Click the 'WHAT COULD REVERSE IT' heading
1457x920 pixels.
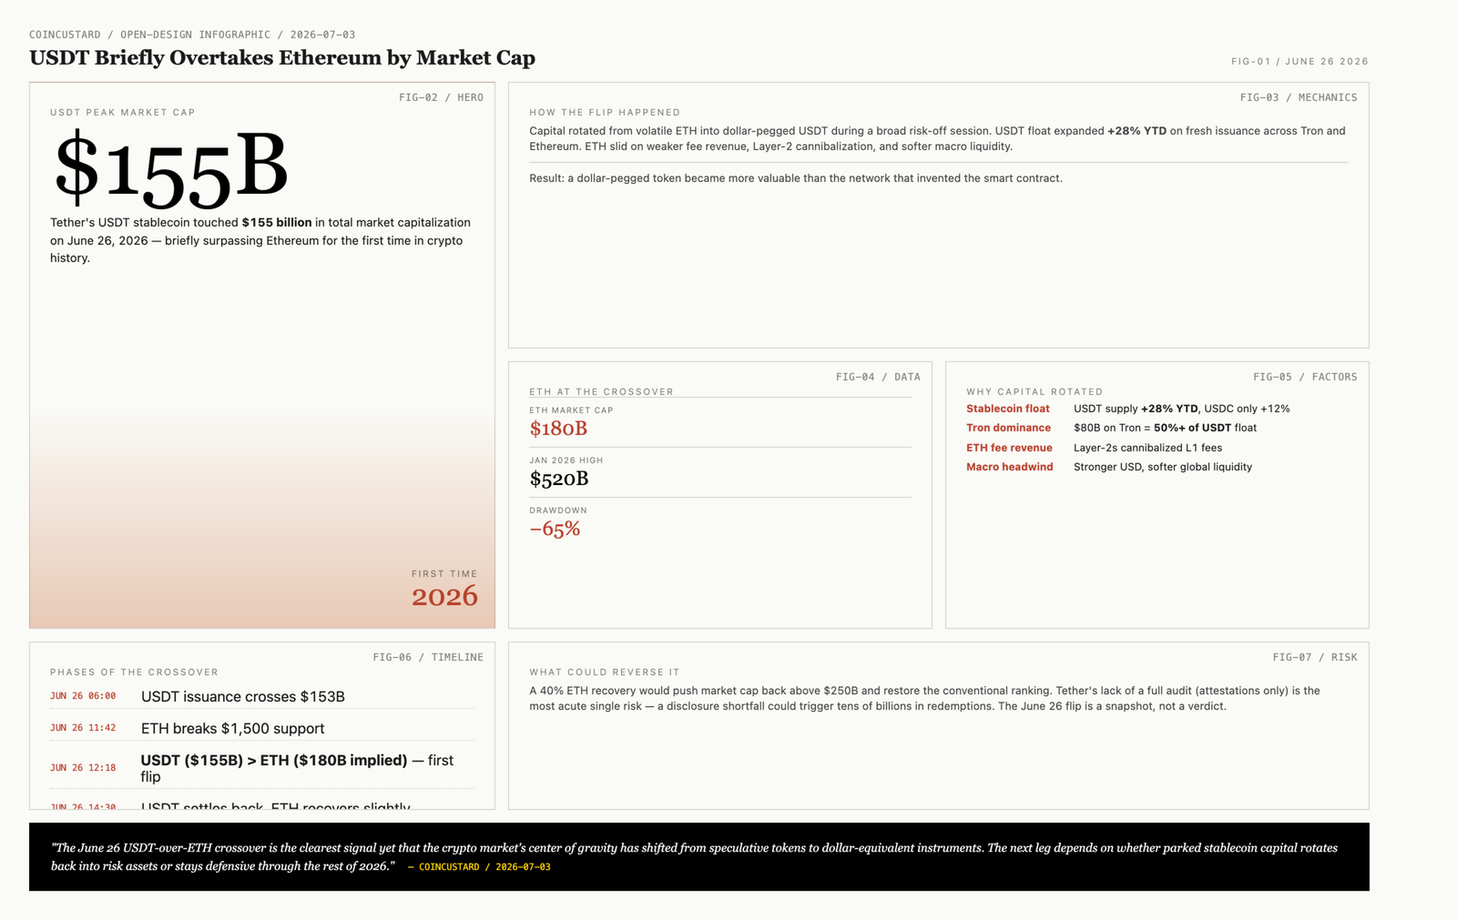point(605,672)
